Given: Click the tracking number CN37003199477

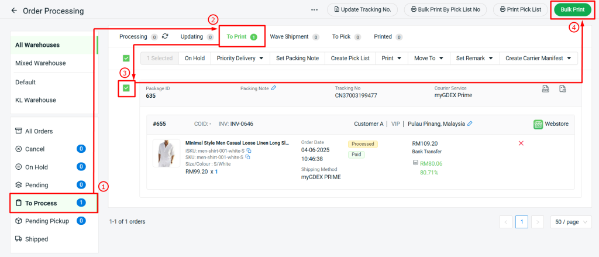Looking at the screenshot, I should point(356,95).
